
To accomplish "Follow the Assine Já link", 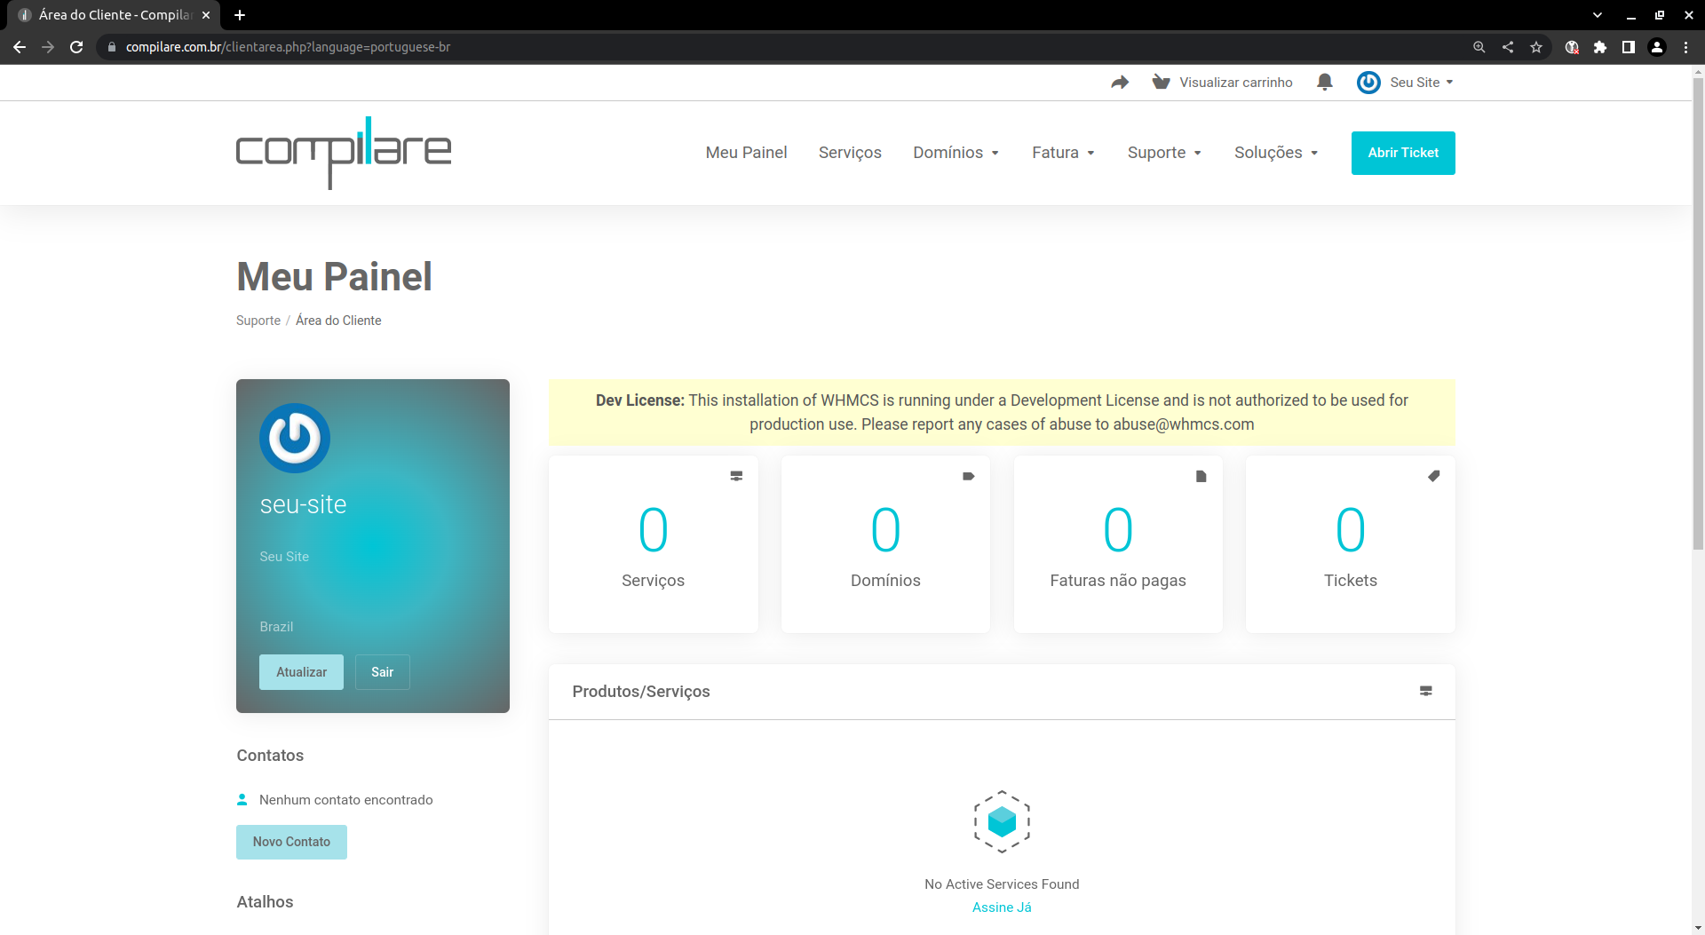I will (1002, 907).
